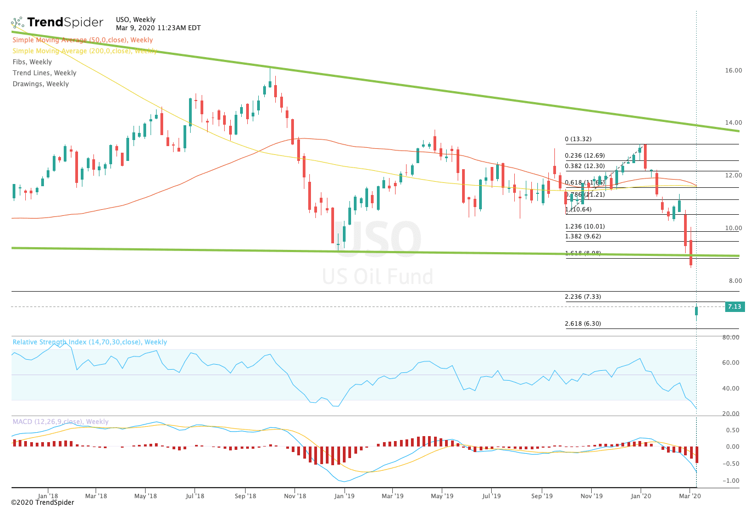Screen dimensions: 756x513
Task: Click the Jul '19 date axis label
Action: 492,496
